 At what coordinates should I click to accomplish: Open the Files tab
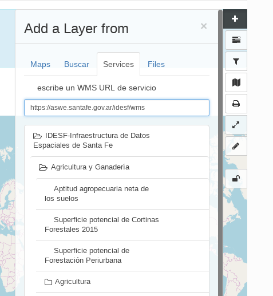156,64
